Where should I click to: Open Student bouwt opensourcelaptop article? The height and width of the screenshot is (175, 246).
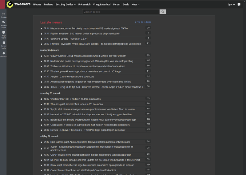point(92,149)
